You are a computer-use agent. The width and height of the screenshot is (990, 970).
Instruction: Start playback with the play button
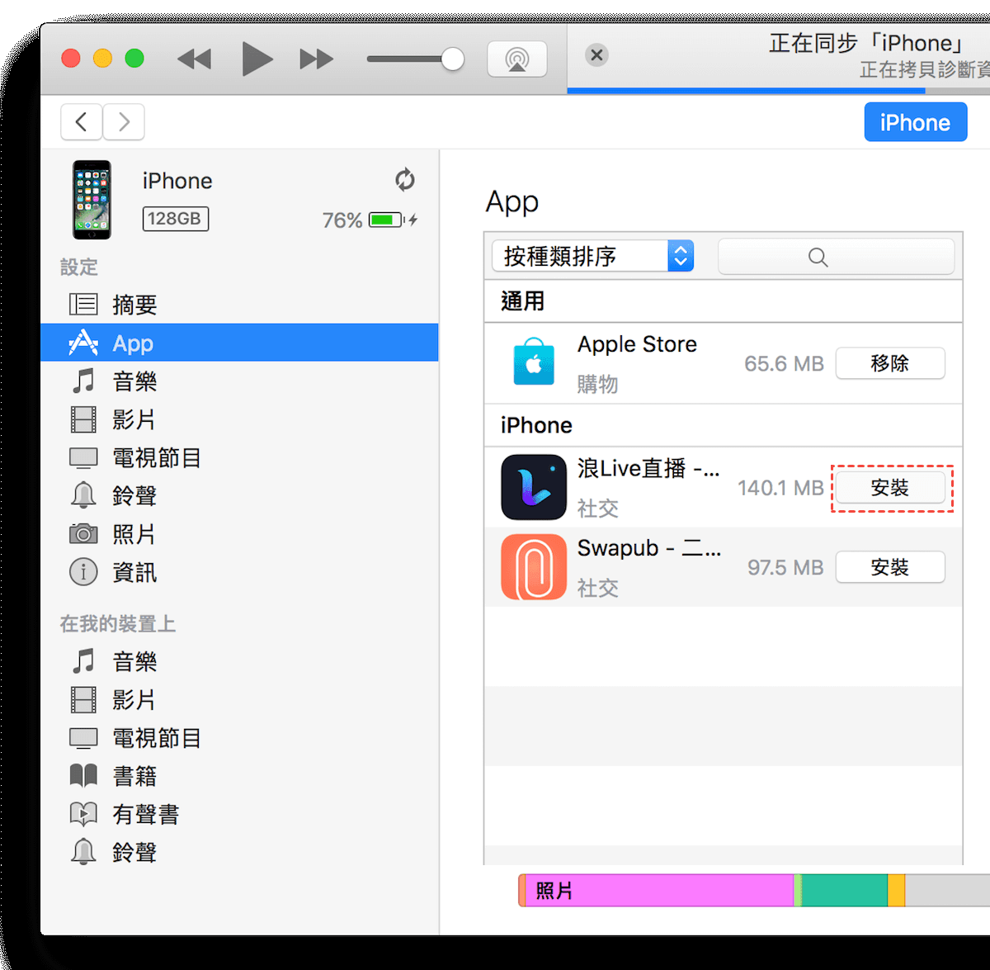click(257, 59)
